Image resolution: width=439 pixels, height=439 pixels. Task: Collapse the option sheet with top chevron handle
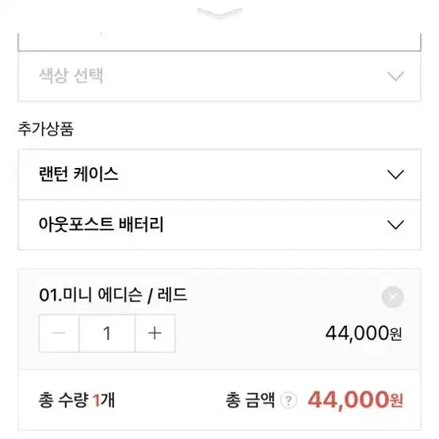click(x=219, y=13)
